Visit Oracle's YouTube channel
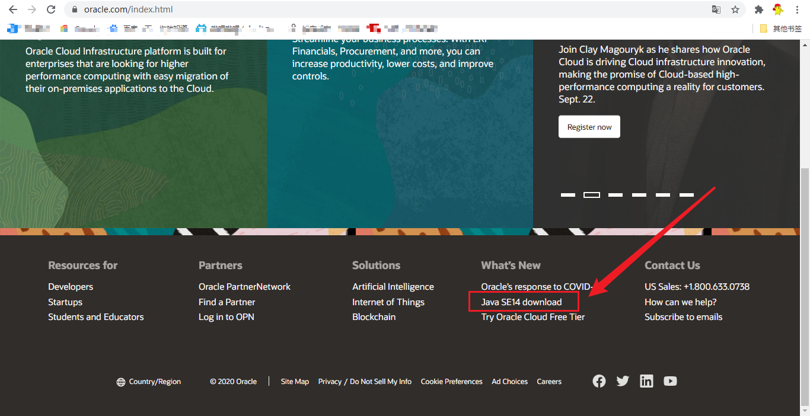Screen dimensions: 810x416 pyautogui.click(x=670, y=381)
